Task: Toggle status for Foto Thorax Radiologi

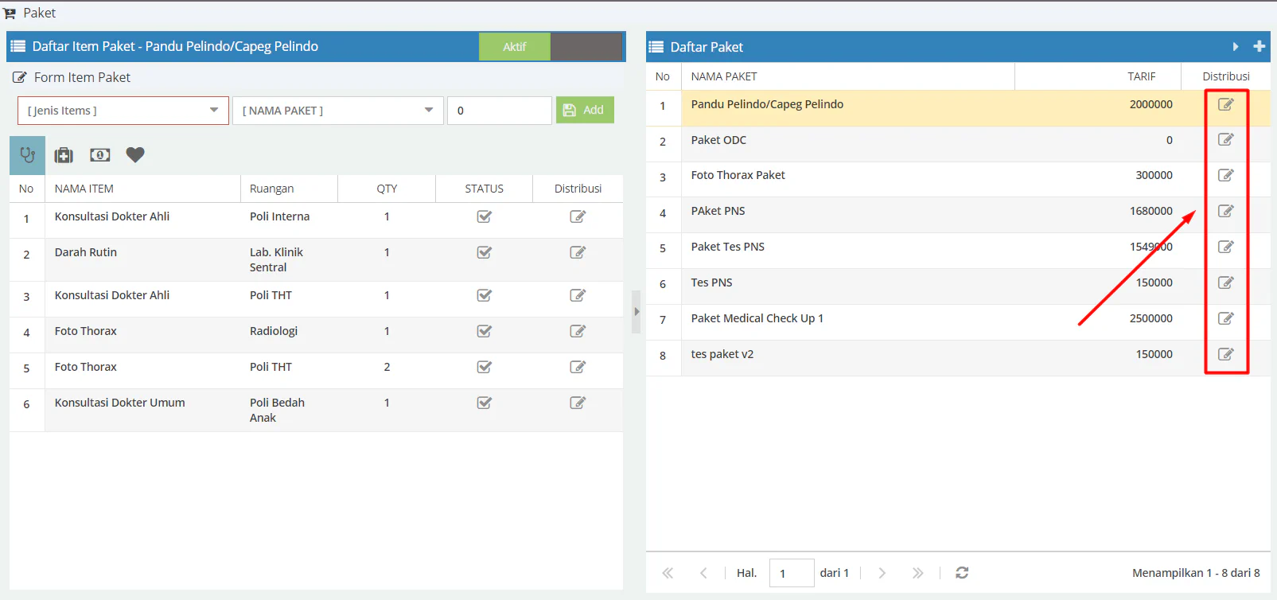Action: tap(484, 331)
